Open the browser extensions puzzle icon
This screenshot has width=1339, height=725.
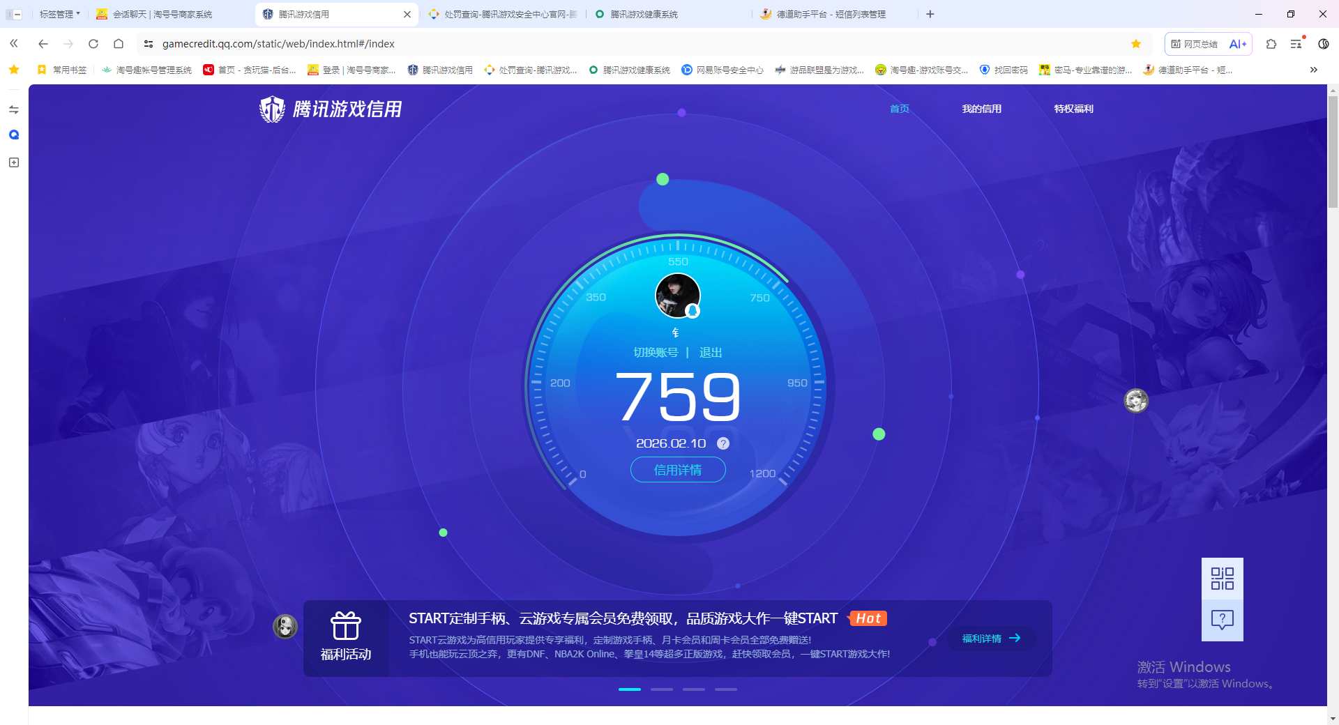(1271, 43)
